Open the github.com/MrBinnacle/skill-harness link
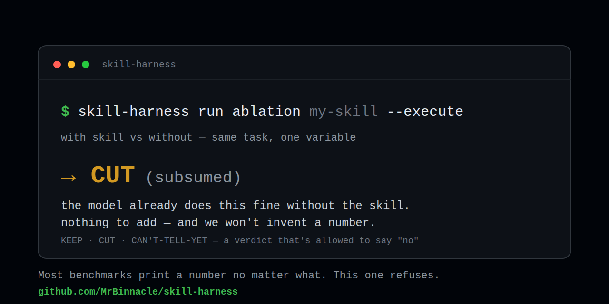The height and width of the screenshot is (304, 609). pos(138,292)
